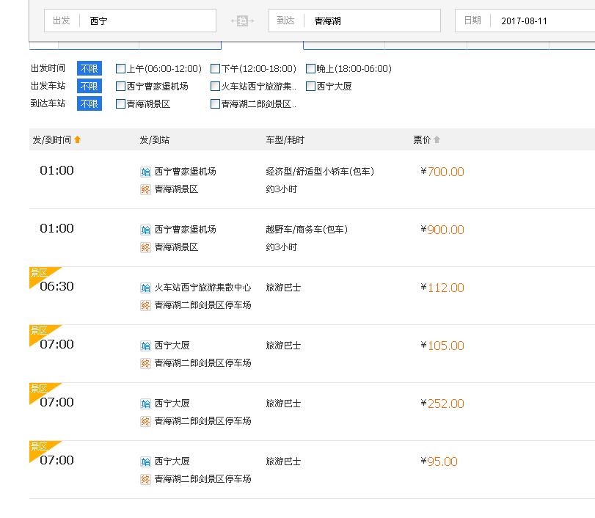Sort by ticket price arrow icon
Image resolution: width=595 pixels, height=518 pixels.
click(437, 139)
